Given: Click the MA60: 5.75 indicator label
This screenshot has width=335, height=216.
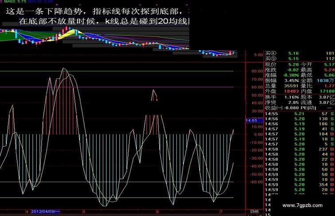Looking at the screenshot, I should click(x=16, y=1).
